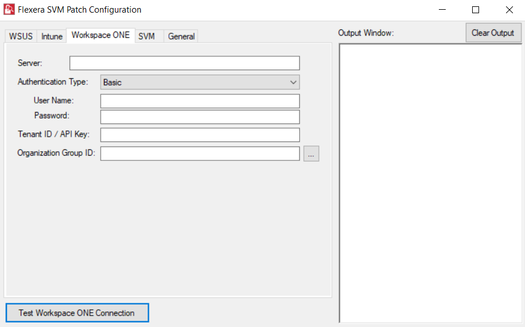Focus the Server text field
525x327 pixels.
184,63
